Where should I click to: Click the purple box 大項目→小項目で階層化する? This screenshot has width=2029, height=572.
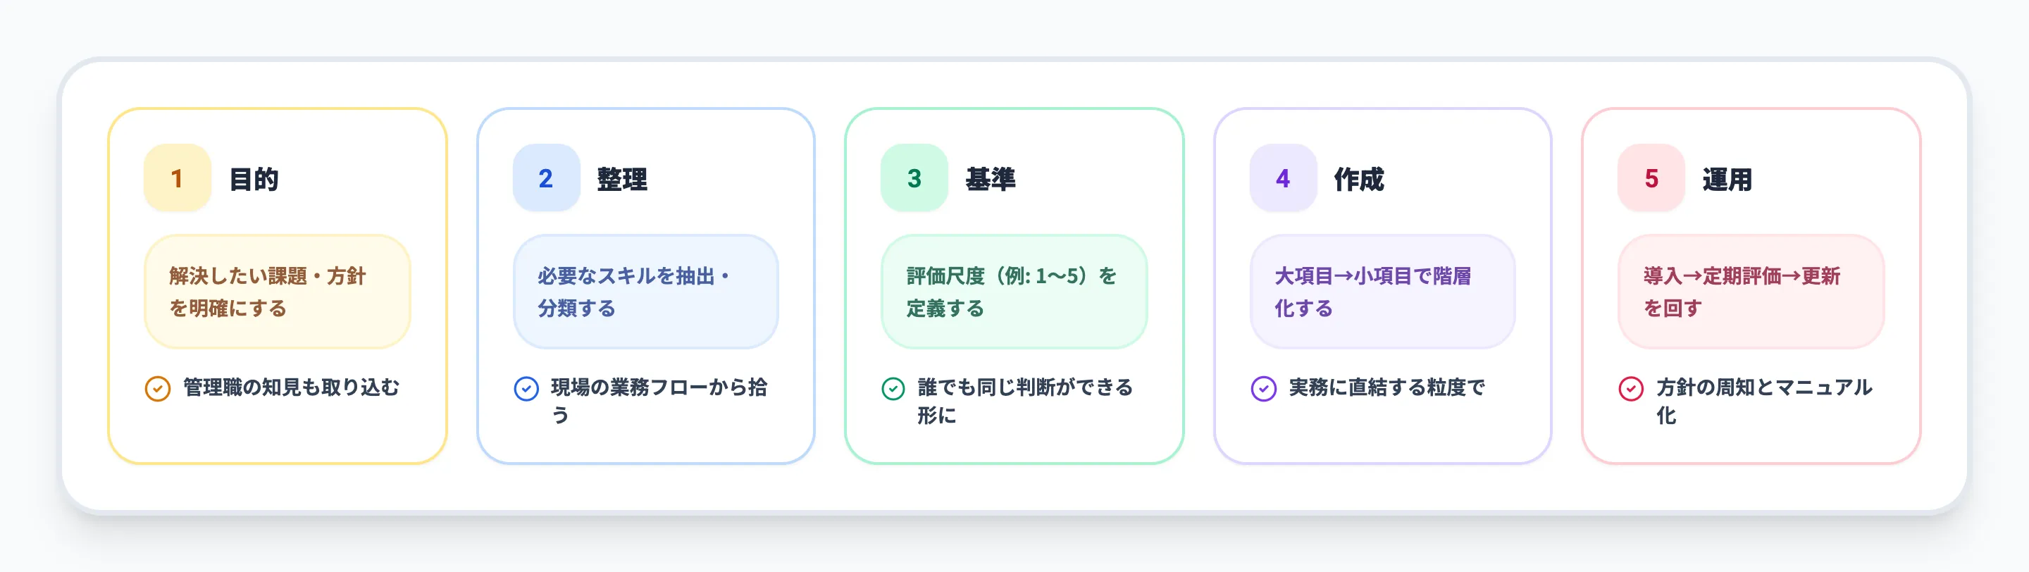point(1382,292)
